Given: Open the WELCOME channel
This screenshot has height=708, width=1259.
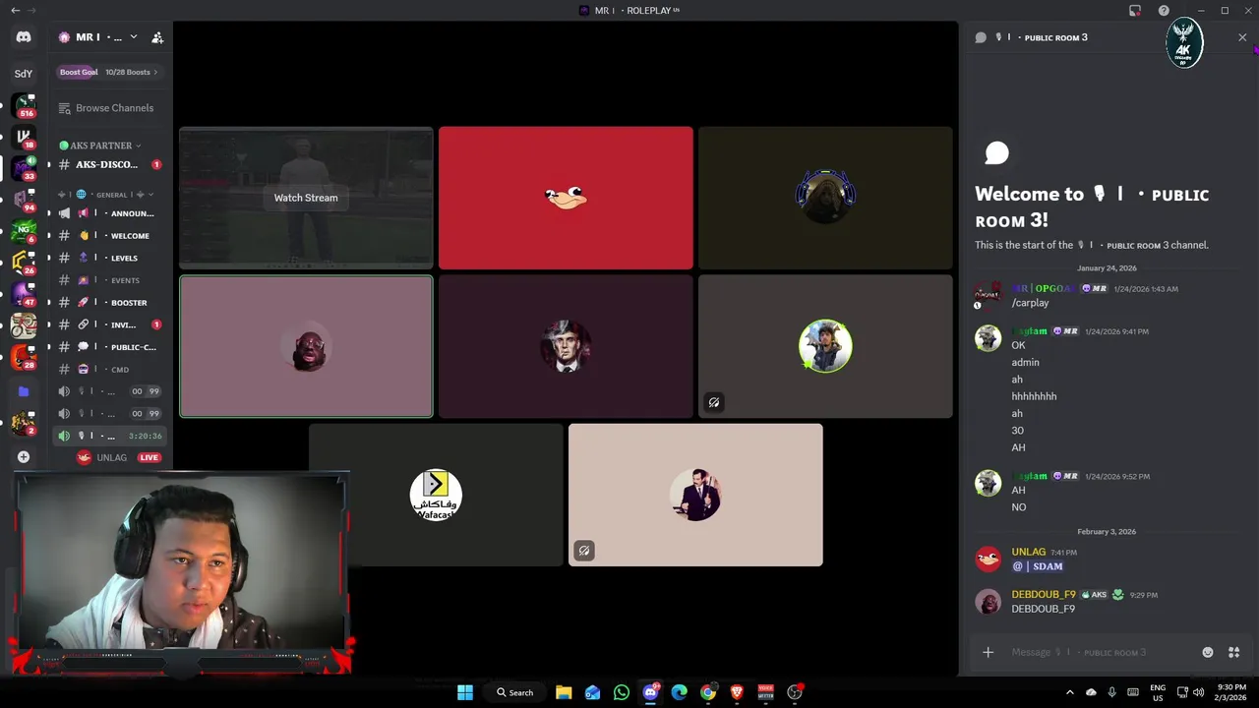Looking at the screenshot, I should [110, 236].
